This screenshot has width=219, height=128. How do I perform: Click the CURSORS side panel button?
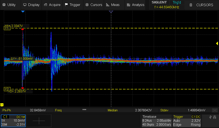coord(202,5)
